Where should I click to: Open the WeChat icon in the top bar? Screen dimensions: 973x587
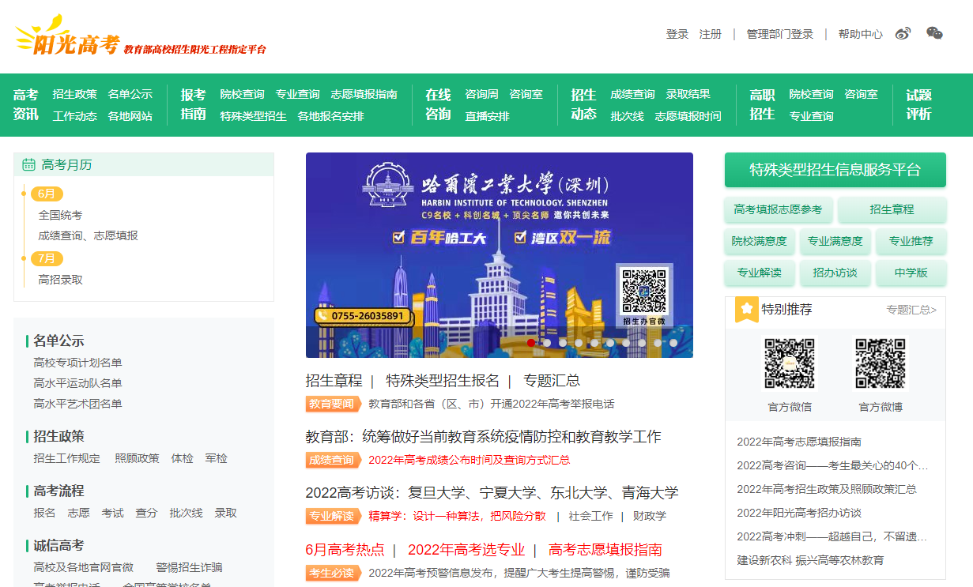934,34
